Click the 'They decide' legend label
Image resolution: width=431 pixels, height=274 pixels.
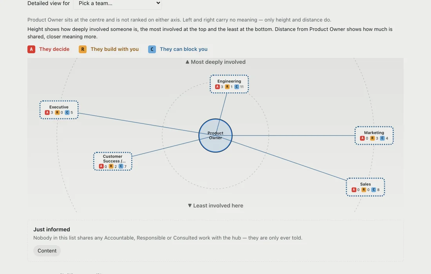point(54,49)
